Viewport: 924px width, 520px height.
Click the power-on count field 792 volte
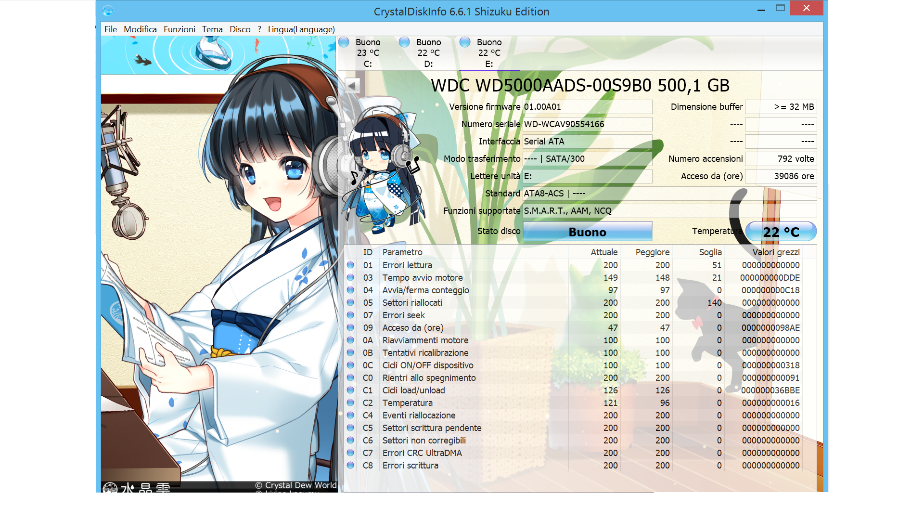(x=781, y=159)
